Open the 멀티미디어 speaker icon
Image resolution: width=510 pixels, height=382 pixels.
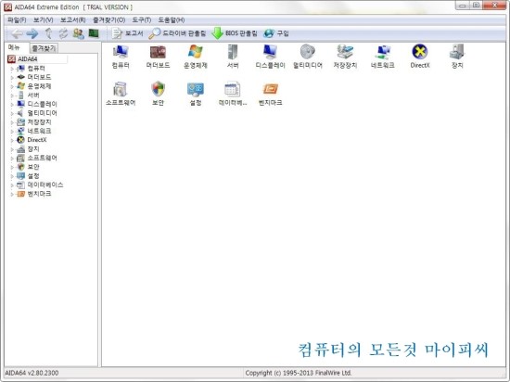308,57
